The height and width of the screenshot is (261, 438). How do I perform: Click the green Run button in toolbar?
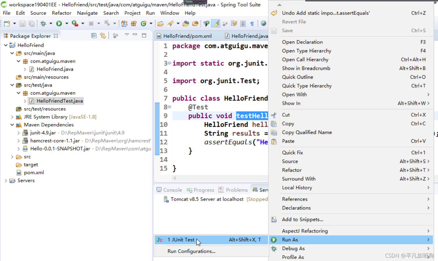59,23
